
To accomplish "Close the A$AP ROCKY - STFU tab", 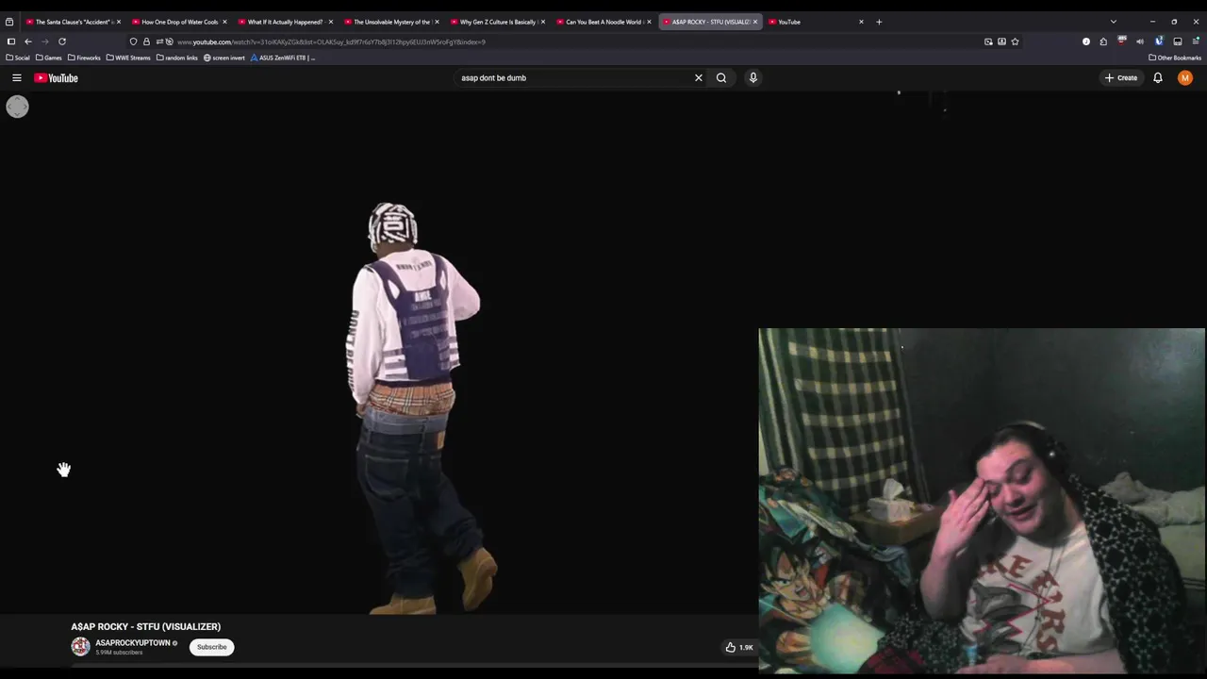I will click(754, 22).
